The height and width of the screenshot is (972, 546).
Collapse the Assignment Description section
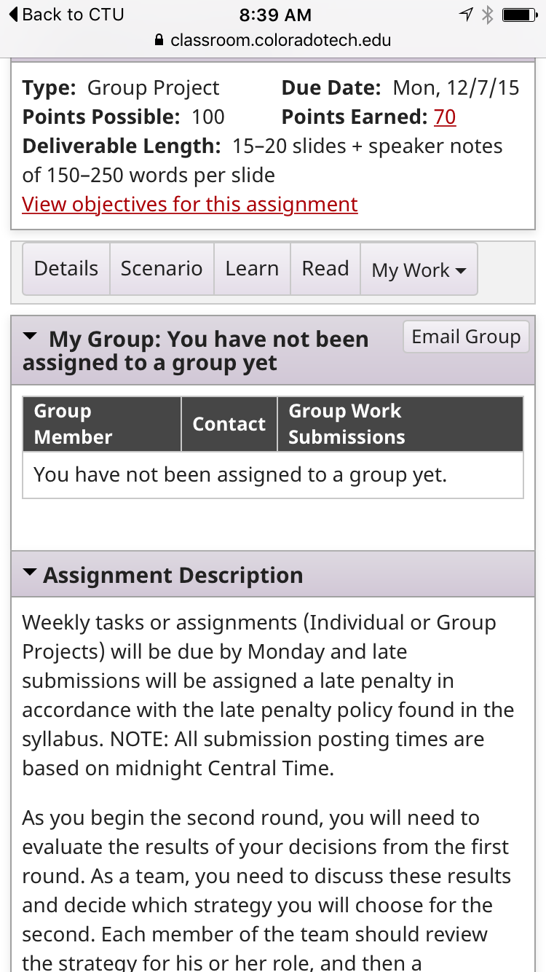point(30,573)
